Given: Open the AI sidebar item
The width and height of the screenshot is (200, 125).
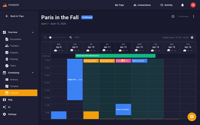Looking at the screenshot, I should (x=19, y=107).
